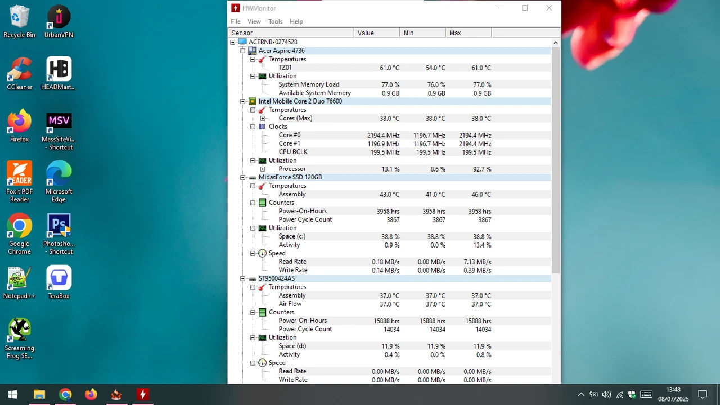This screenshot has height=405, width=720.
Task: Open Chrome from the taskbar
Action: tap(65, 394)
